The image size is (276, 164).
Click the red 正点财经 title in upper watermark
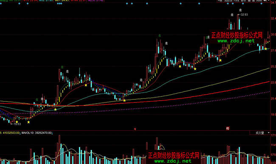click(x=237, y=35)
